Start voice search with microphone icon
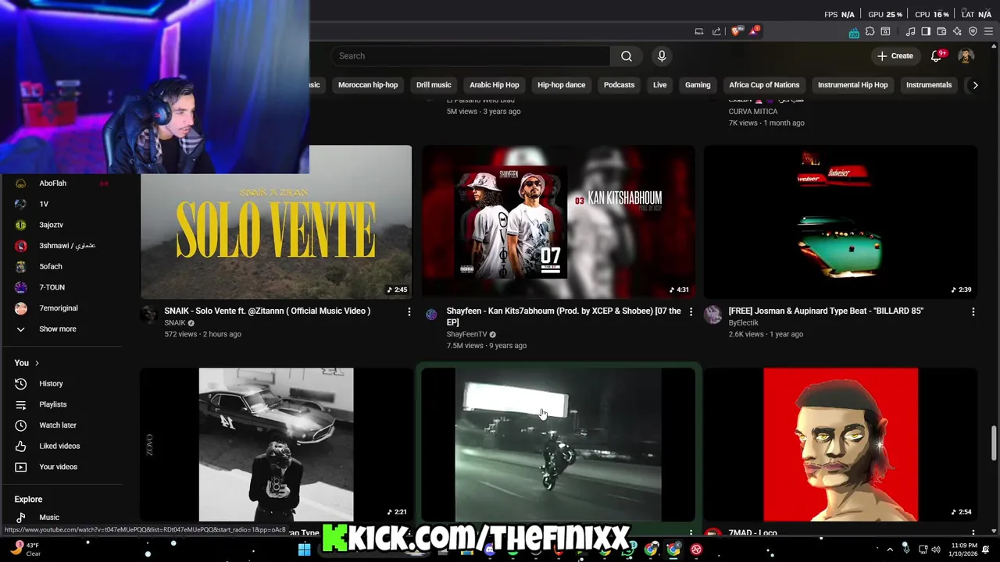Viewport: 1000px width, 562px height. [662, 55]
